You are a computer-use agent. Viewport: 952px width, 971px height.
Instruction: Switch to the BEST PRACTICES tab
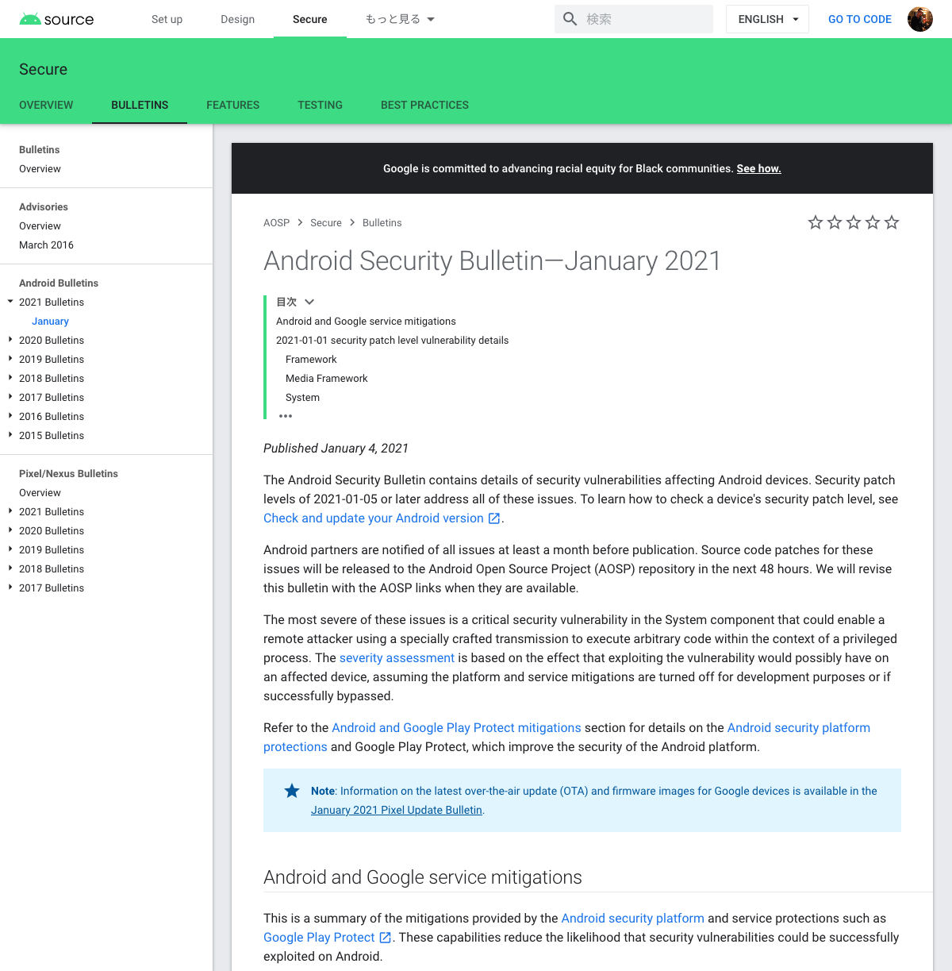coord(424,105)
